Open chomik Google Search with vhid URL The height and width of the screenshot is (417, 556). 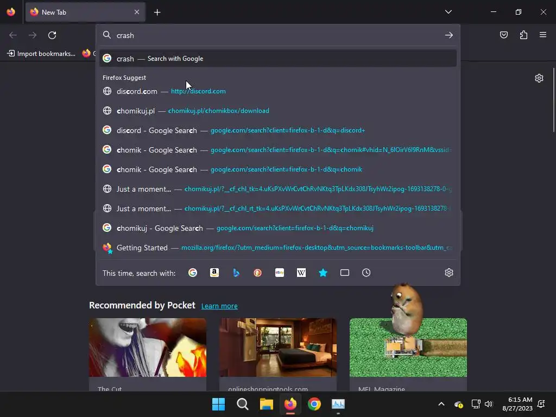(278, 150)
